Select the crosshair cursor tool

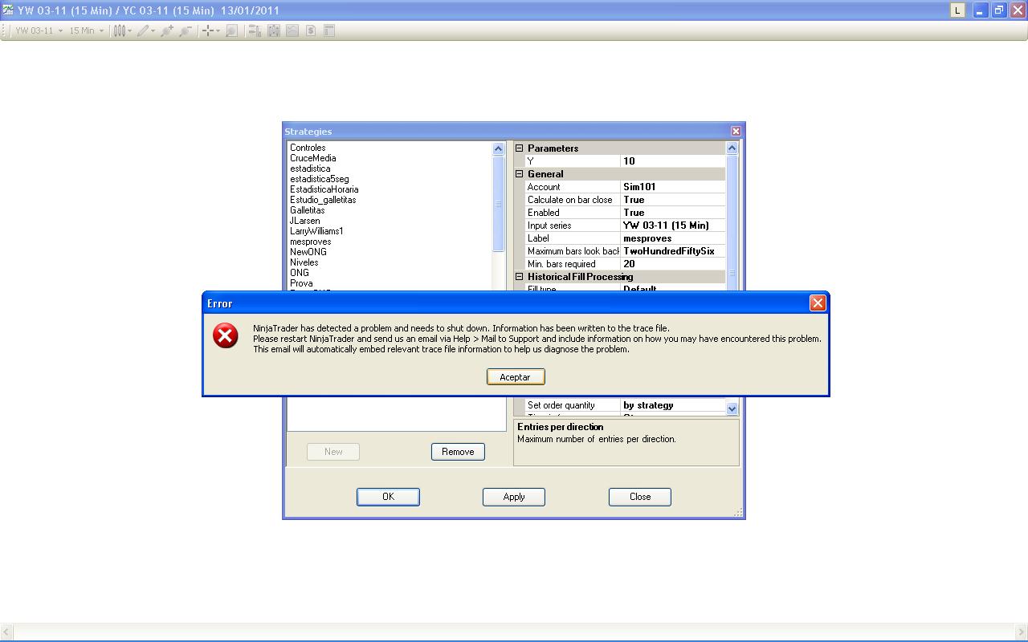[210, 30]
